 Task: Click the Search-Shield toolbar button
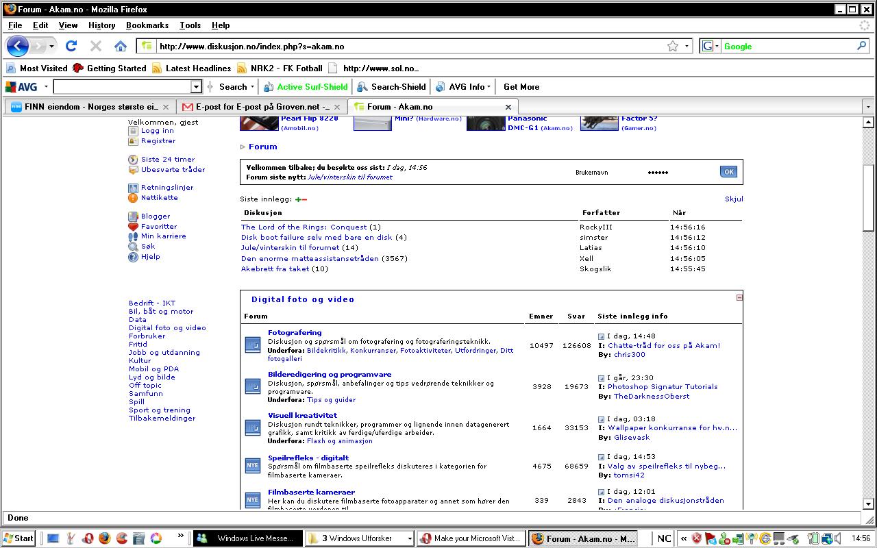tap(392, 87)
